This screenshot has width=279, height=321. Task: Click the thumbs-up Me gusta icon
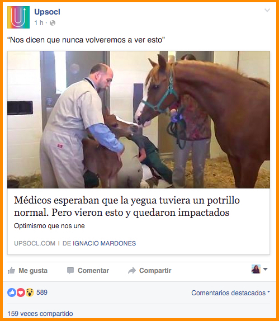click(12, 271)
